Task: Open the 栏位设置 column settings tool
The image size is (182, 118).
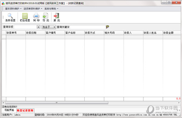Action: 25,17
